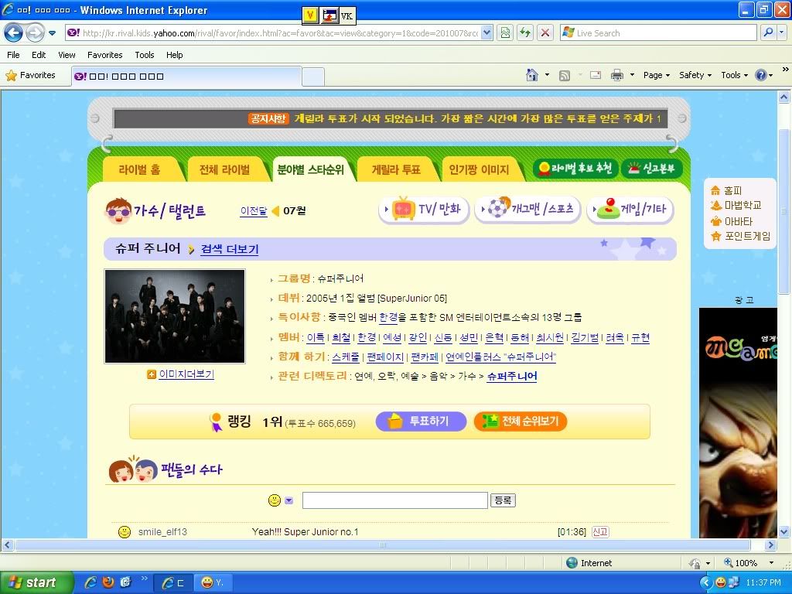The image size is (792, 594).
Task: Click the 등록 submit button
Action: [x=503, y=500]
